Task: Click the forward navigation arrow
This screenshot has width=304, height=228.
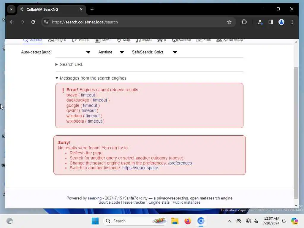Action: (x=23, y=22)
